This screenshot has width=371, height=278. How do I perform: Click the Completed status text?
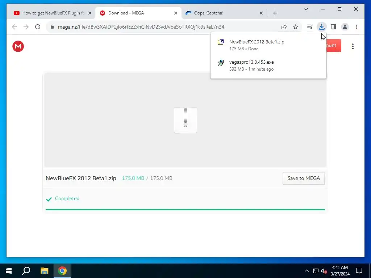coord(67,199)
